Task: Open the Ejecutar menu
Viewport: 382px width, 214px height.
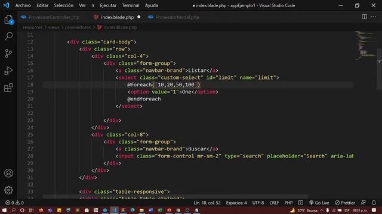Action: (108, 5)
